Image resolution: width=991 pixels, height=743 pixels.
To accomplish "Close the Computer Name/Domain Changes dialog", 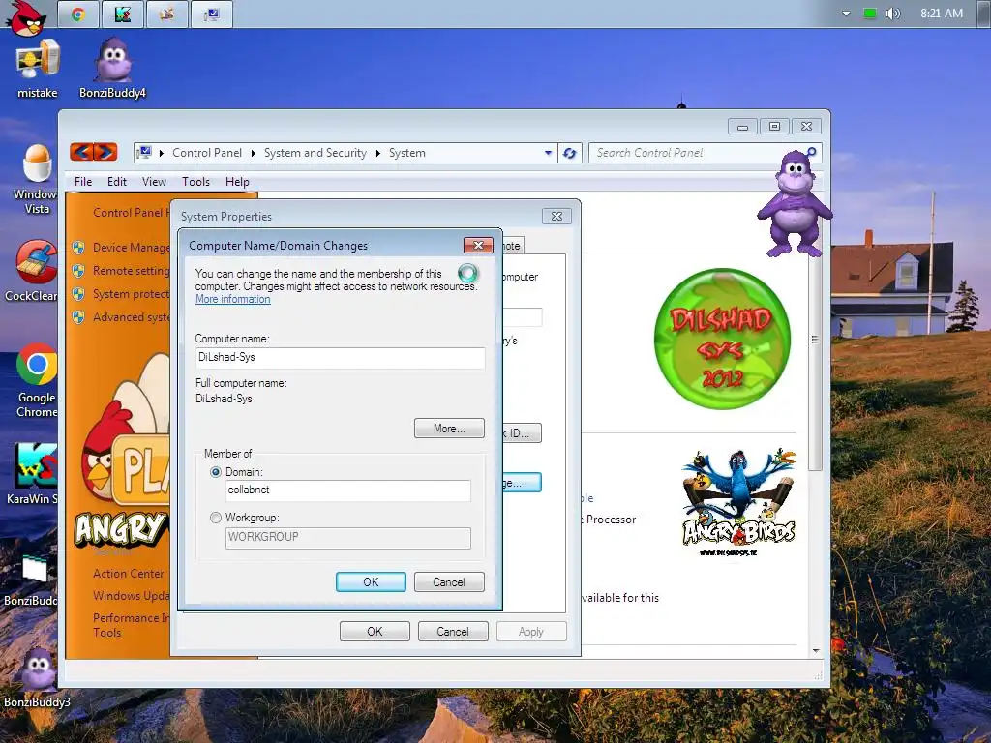I will coord(478,245).
